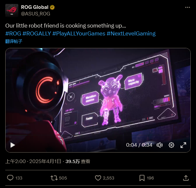The image size is (196, 188).
Task: Click the reply speech bubble icon
Action: click(x=10, y=178)
